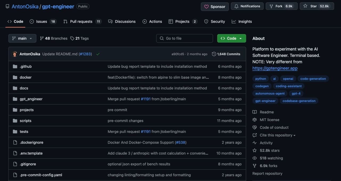View the 6.9k forks link
The width and height of the screenshot is (341, 181).
(265, 166)
